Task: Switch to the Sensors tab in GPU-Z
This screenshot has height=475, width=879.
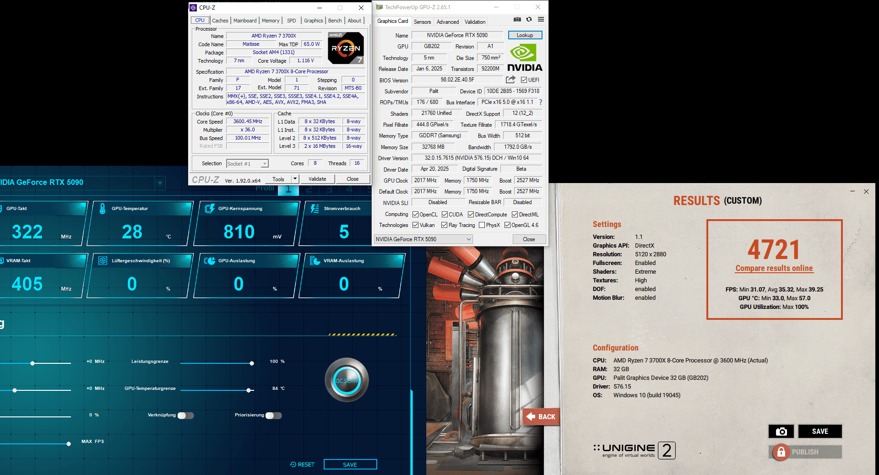Action: pos(422,22)
